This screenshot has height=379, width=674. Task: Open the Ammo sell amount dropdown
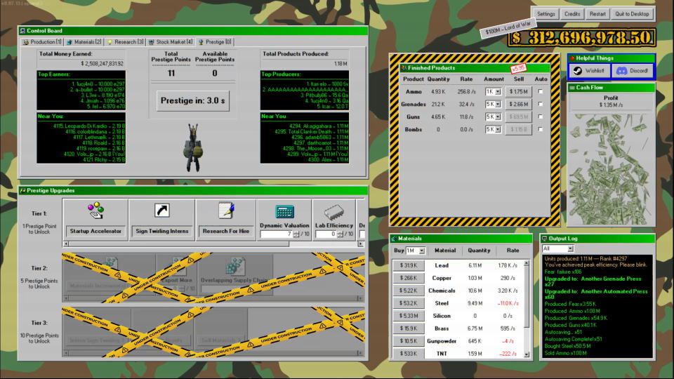click(498, 91)
